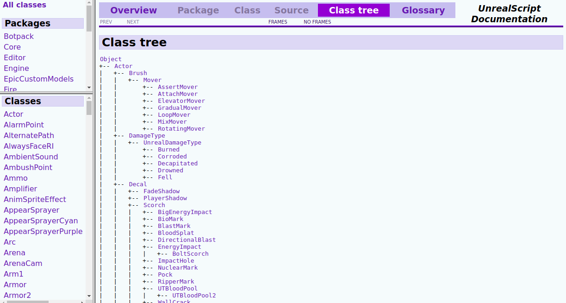Open the Glossary tab

[x=423, y=10]
